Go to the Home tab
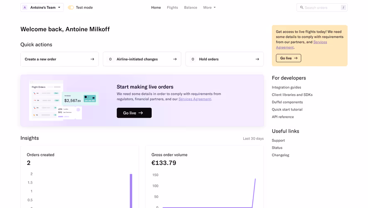This screenshot has height=208, width=368. (156, 7)
